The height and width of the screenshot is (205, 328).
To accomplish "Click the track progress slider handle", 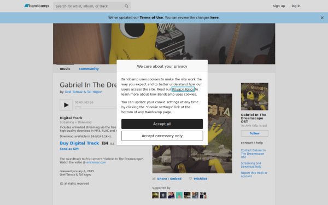I will click(78, 108).
